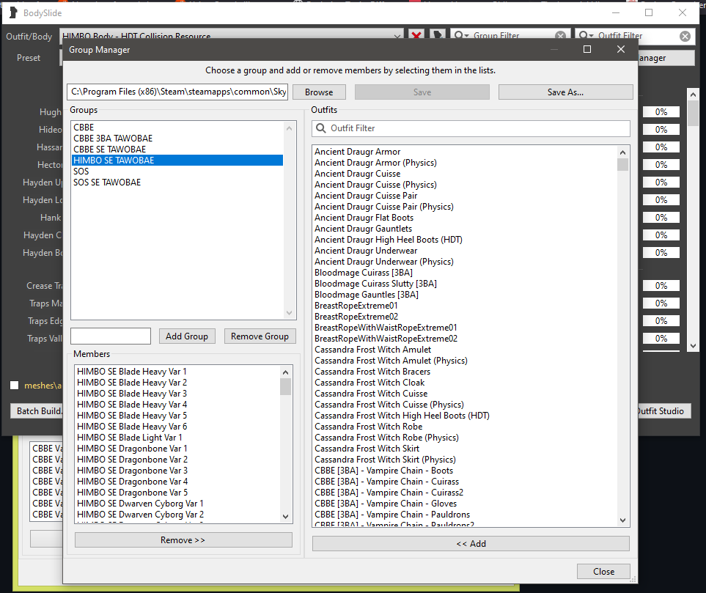
Task: Select outfit Cassandra Frost Witch Robe
Action: tap(465, 427)
